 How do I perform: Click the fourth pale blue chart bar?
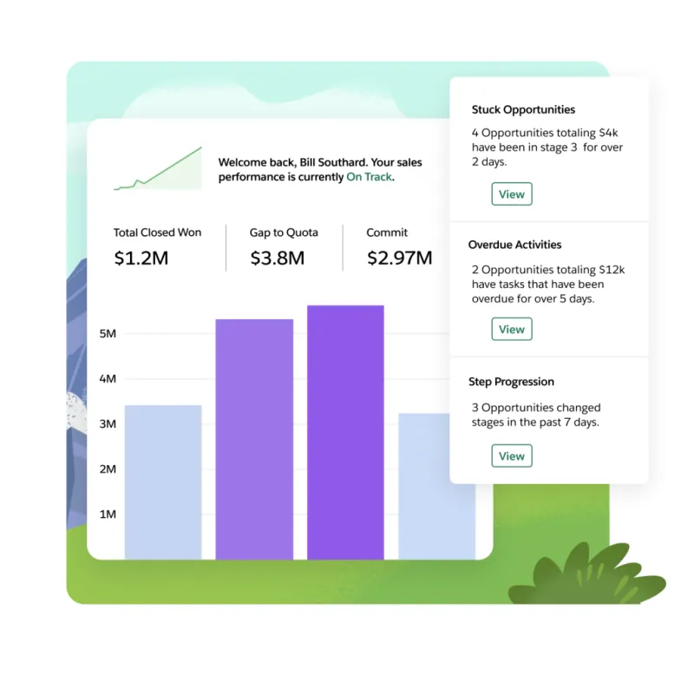coord(424,487)
